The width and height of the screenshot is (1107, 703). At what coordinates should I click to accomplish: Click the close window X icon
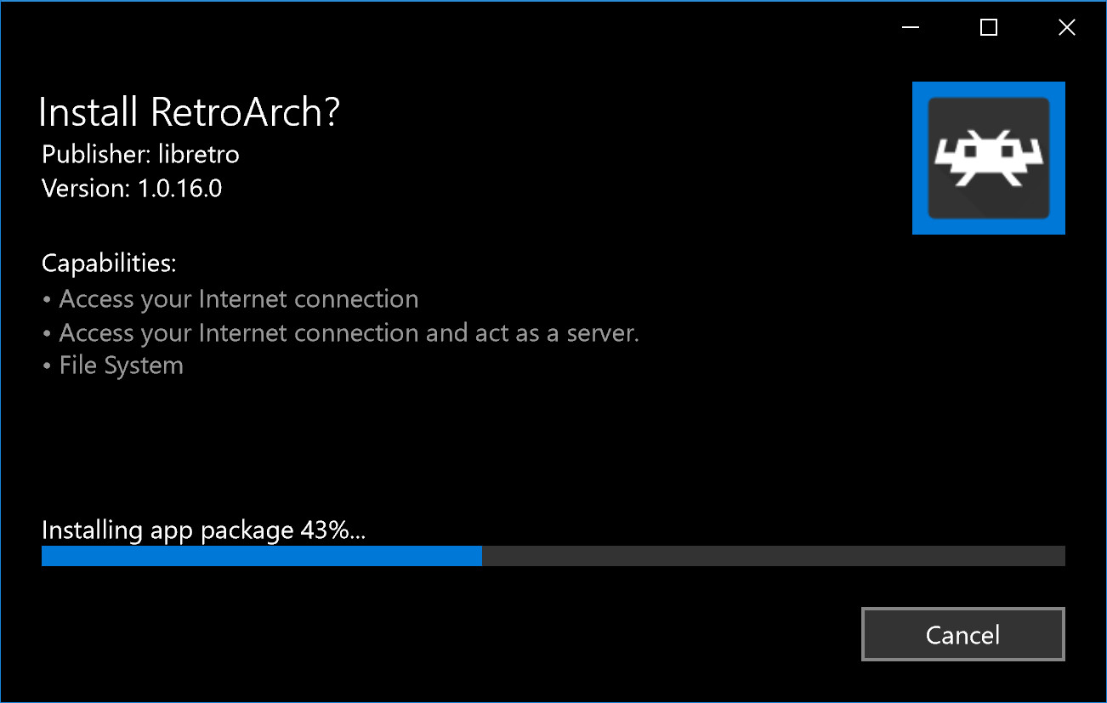tap(1066, 27)
